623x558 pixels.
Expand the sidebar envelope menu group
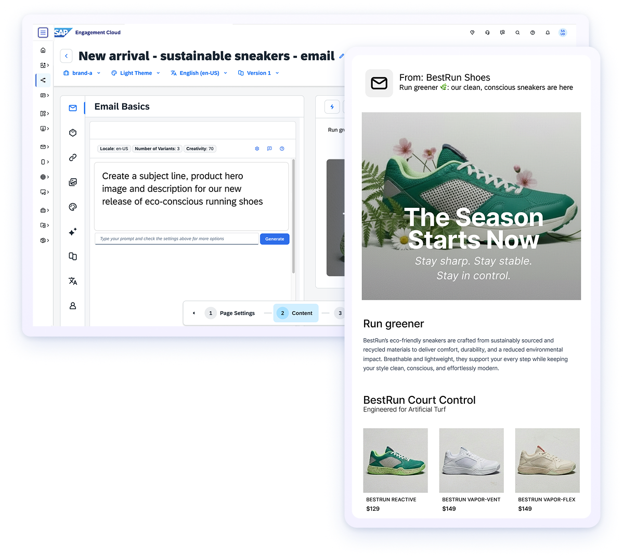[x=45, y=147]
